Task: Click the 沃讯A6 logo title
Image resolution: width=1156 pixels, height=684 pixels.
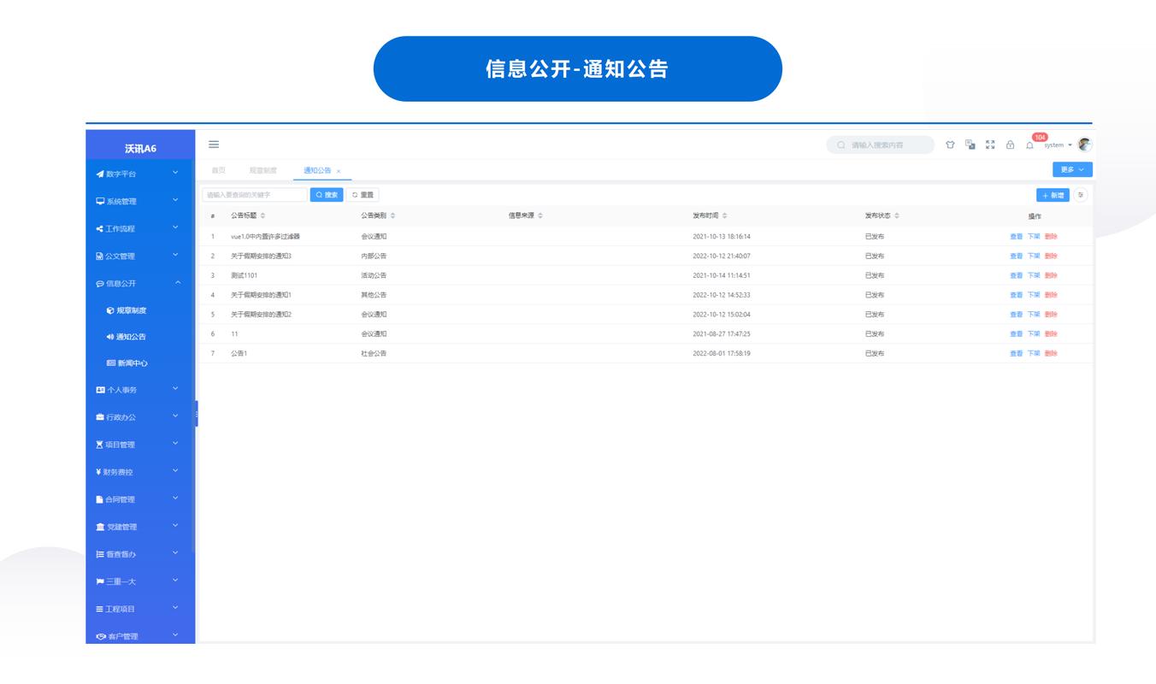Action: coord(140,149)
